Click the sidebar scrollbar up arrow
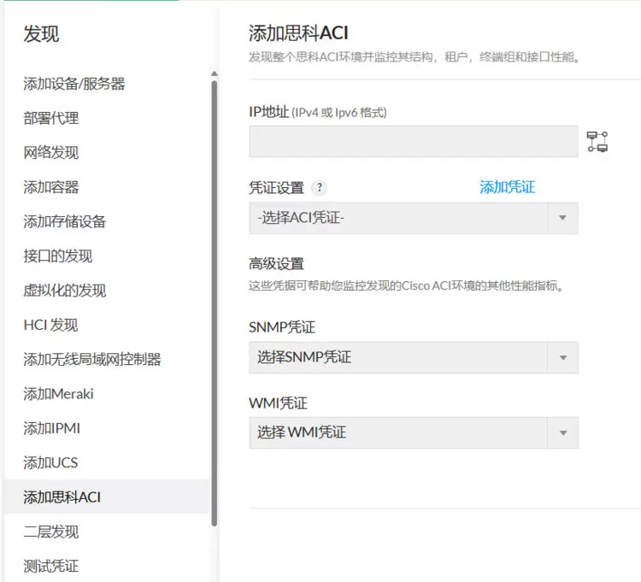The width and height of the screenshot is (641, 582). (215, 74)
